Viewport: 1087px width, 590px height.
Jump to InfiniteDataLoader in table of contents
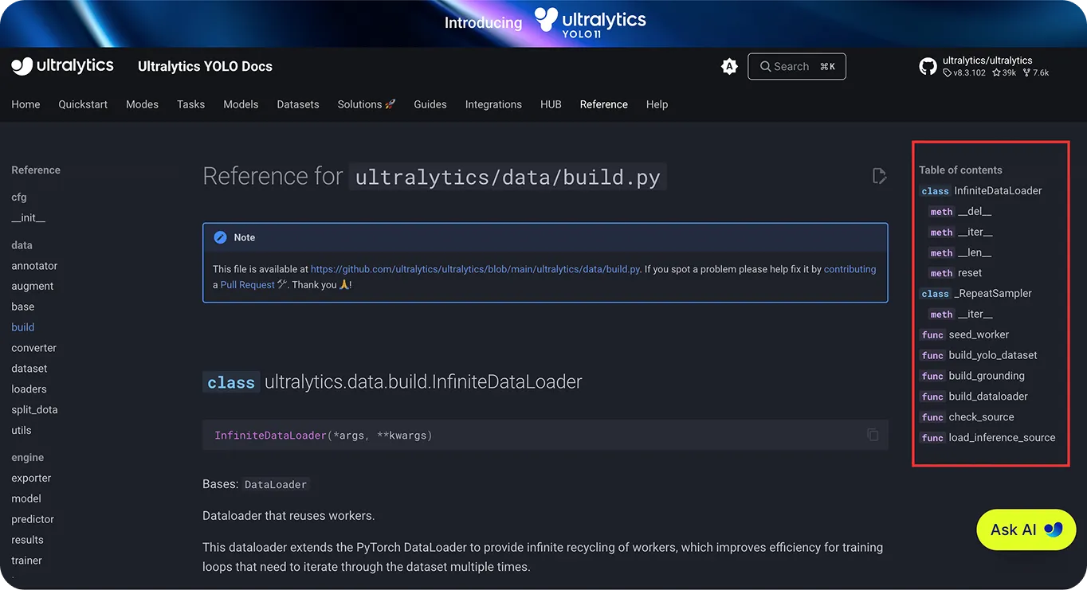[981, 191]
